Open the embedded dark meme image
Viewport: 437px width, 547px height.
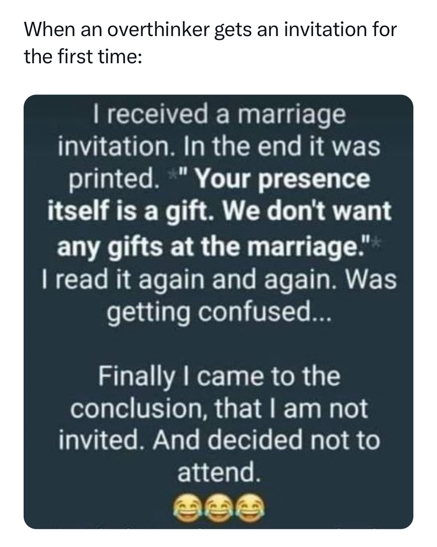tap(218, 312)
